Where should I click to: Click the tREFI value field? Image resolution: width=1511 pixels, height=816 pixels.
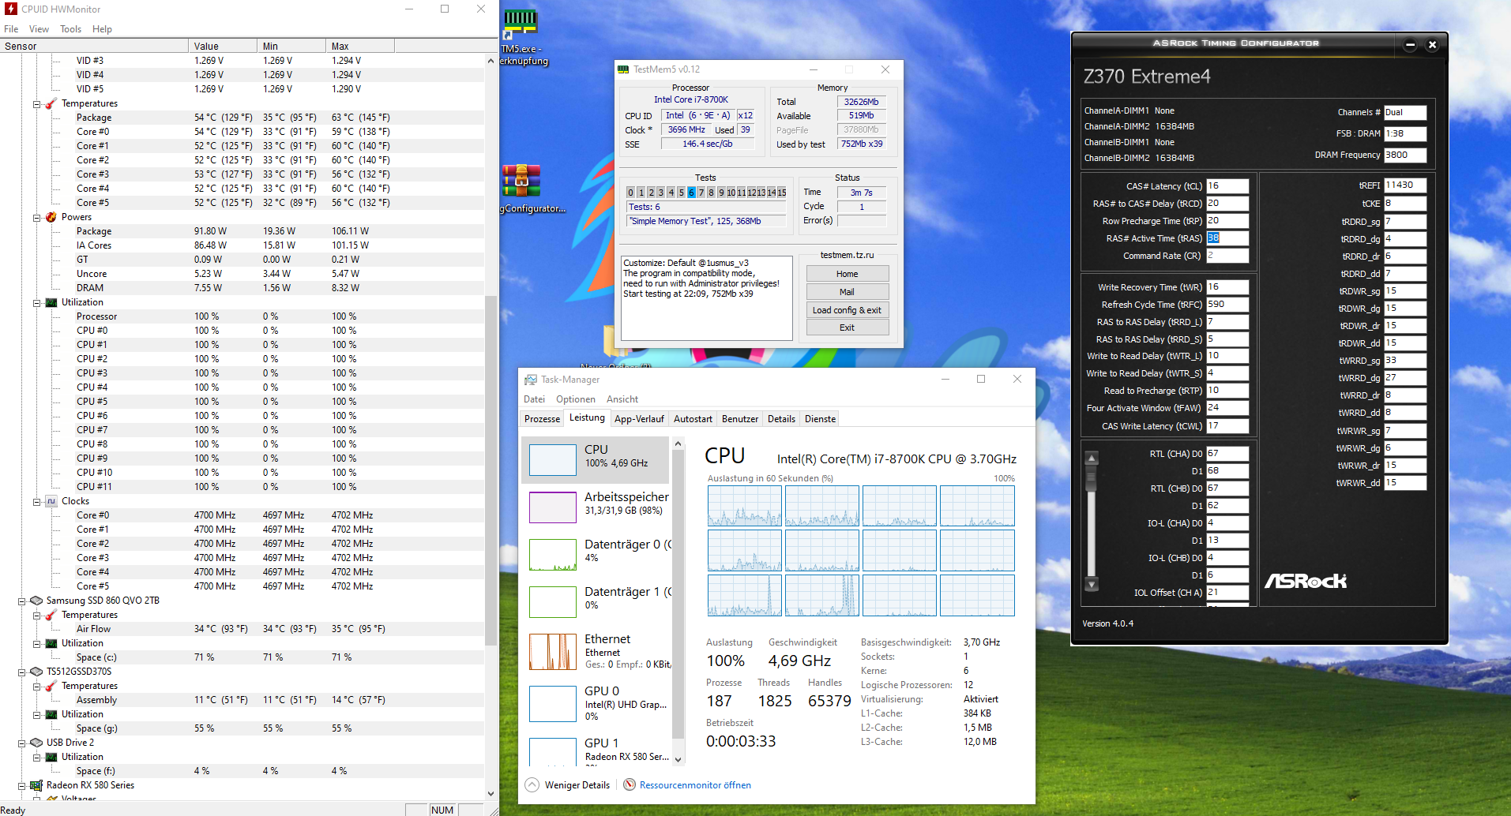(1405, 185)
